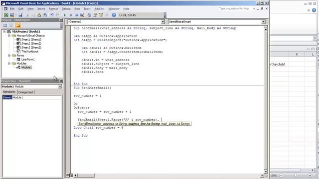Screen dimensions: 319x179
Task: Collapse the VBAProject (Book1) tree node
Action: 4,32
